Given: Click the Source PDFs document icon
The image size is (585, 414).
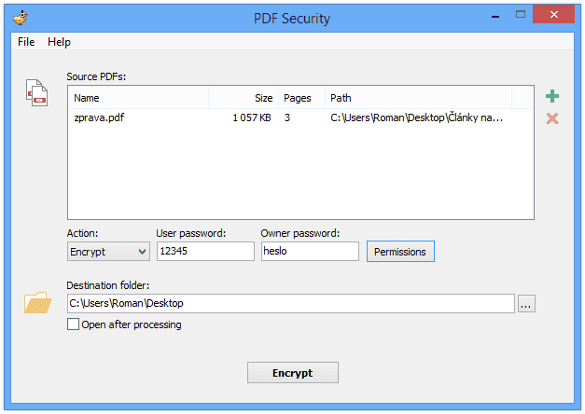Looking at the screenshot, I should 36,92.
